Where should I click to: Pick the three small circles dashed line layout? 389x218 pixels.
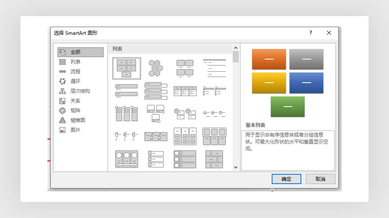point(214,114)
